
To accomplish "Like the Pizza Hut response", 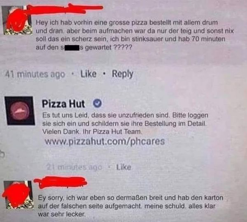I will 123,167.
